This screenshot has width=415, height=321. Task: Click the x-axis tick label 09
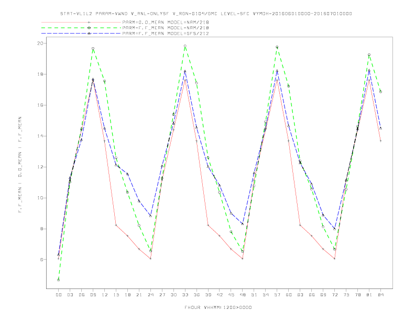pos(93,295)
